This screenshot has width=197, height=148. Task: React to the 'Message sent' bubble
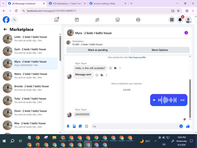97,75
